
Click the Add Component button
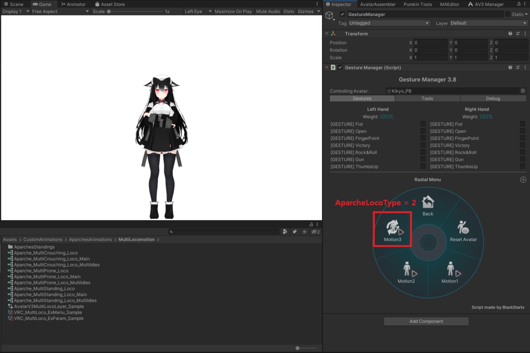[426, 321]
